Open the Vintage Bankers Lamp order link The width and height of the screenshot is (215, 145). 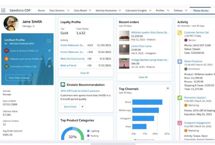pyautogui.click(x=150, y=60)
